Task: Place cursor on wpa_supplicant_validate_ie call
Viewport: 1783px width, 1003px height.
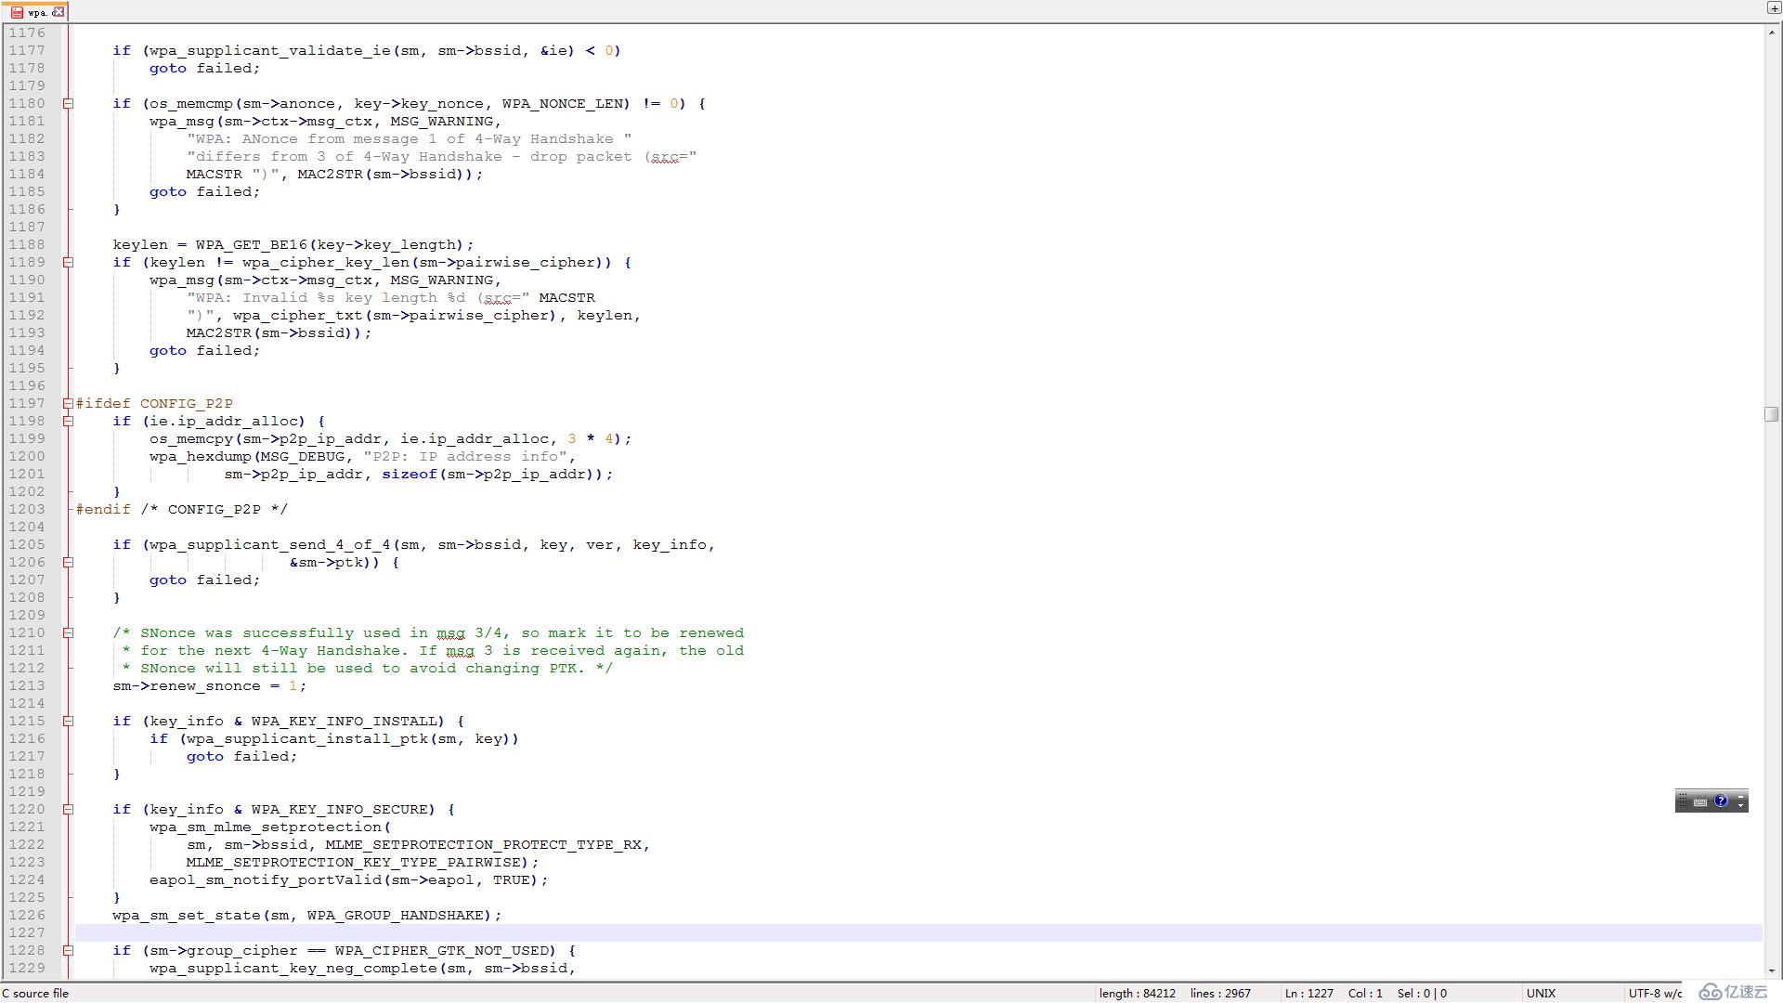Action: click(270, 50)
